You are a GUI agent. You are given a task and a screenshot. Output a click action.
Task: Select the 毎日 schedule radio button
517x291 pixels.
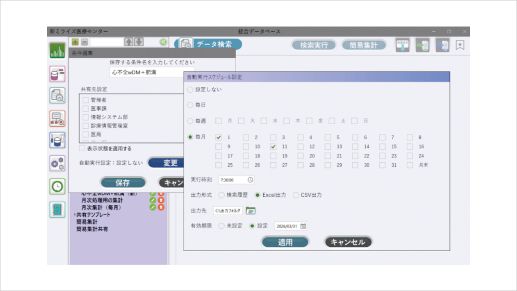[x=190, y=105]
